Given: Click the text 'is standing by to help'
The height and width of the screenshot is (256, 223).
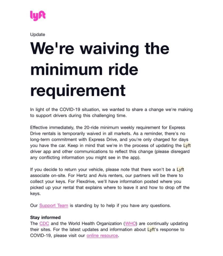Looking at the screenshot, I should [93, 205].
